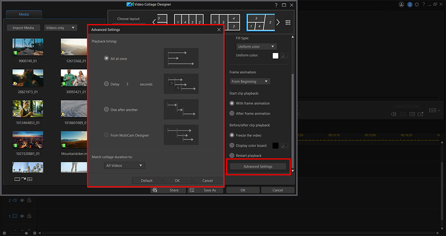446x236 pixels.
Task: Click the All at once timing diagram
Action: pyautogui.click(x=181, y=58)
